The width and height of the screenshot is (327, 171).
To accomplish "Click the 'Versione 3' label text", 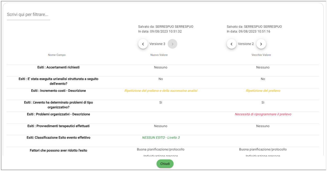I will (157, 44).
